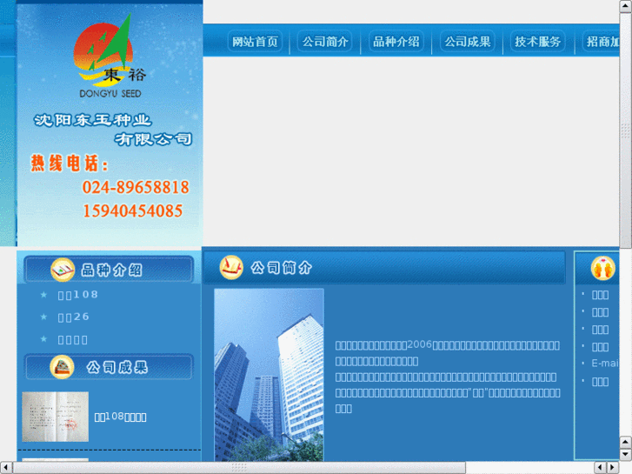Click the vertical scrollbar up arrow

[x=626, y=6]
